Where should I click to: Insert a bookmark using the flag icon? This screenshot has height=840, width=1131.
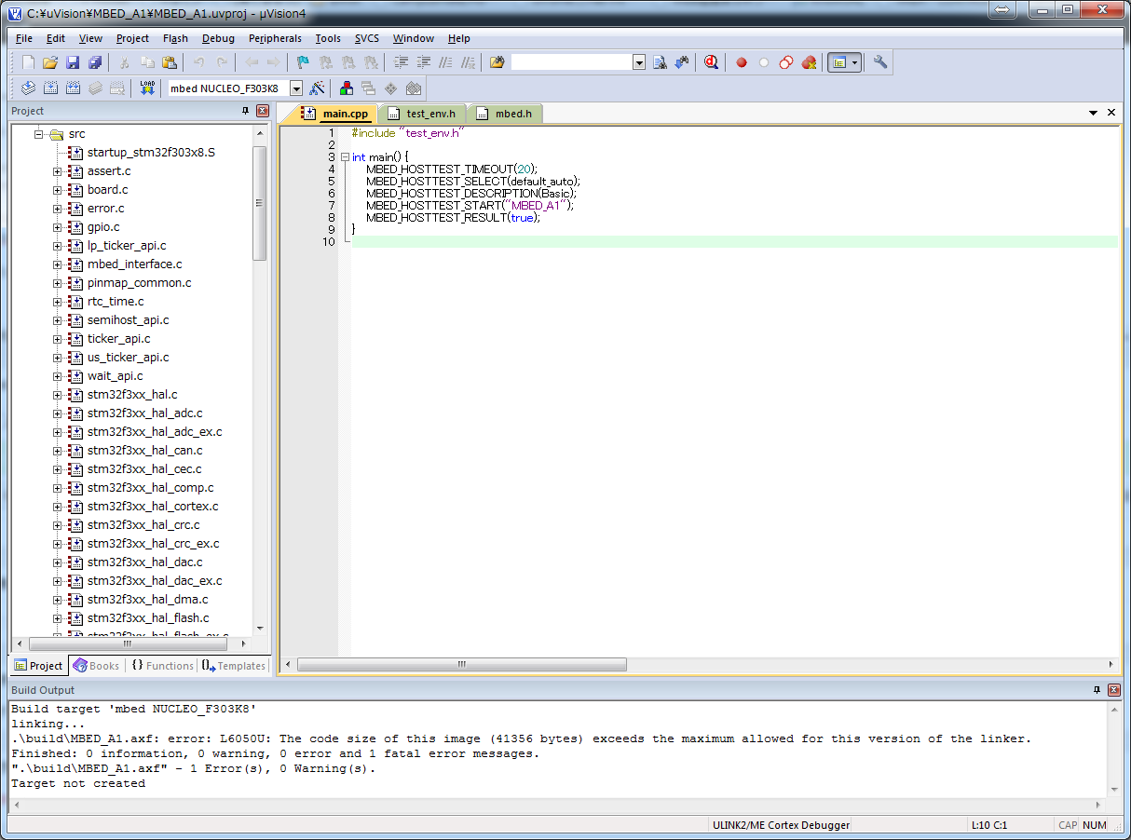click(x=303, y=62)
